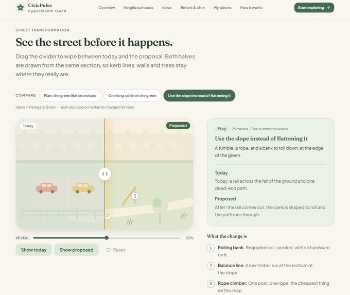Click the rope post in proposed view
350x295 pixels.
135,201
